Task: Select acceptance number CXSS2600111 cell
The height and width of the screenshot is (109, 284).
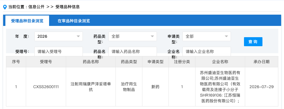Action: (46, 87)
